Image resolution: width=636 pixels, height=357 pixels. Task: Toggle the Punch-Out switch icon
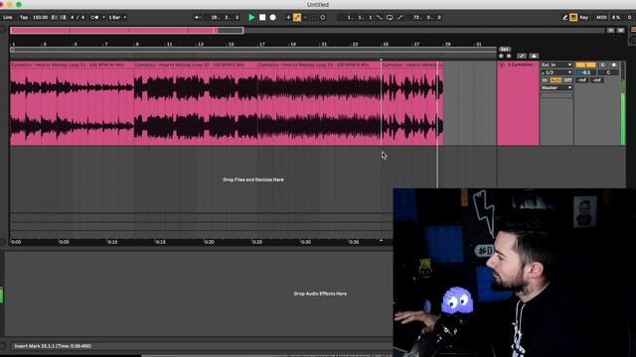tap(400, 18)
